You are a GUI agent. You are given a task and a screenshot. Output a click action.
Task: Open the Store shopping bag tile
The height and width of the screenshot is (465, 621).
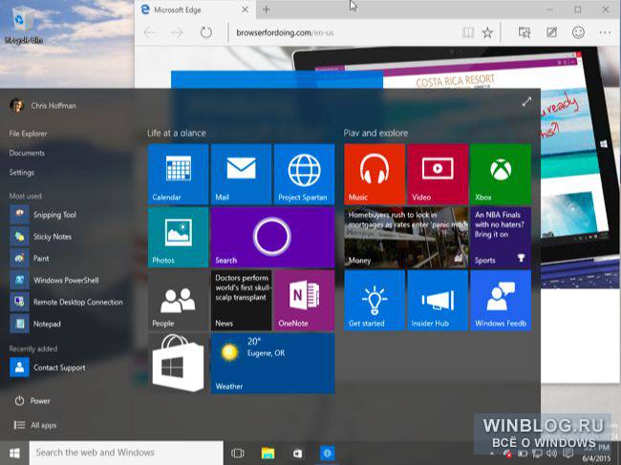[178, 363]
